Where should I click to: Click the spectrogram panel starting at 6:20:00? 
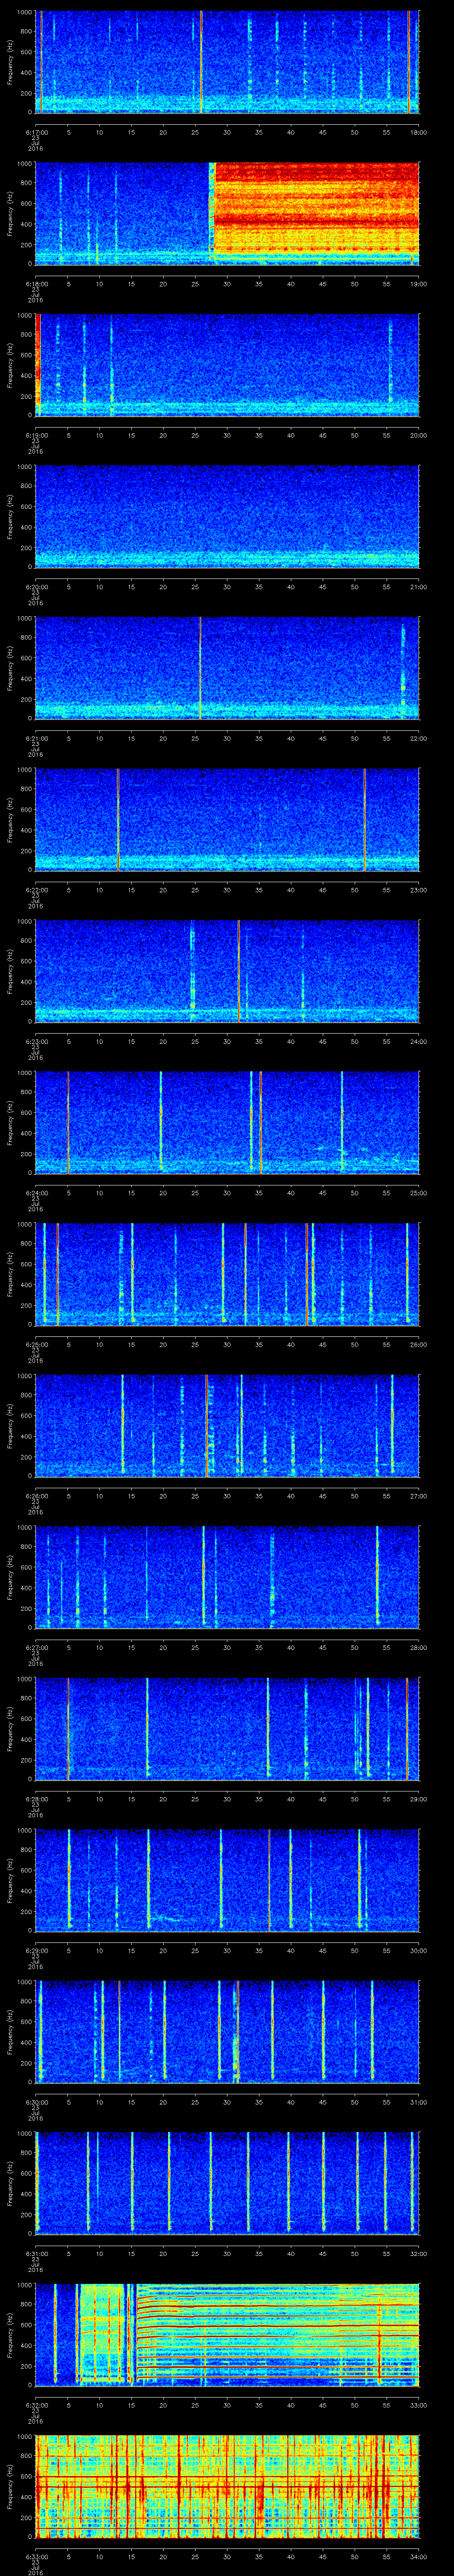227,516
